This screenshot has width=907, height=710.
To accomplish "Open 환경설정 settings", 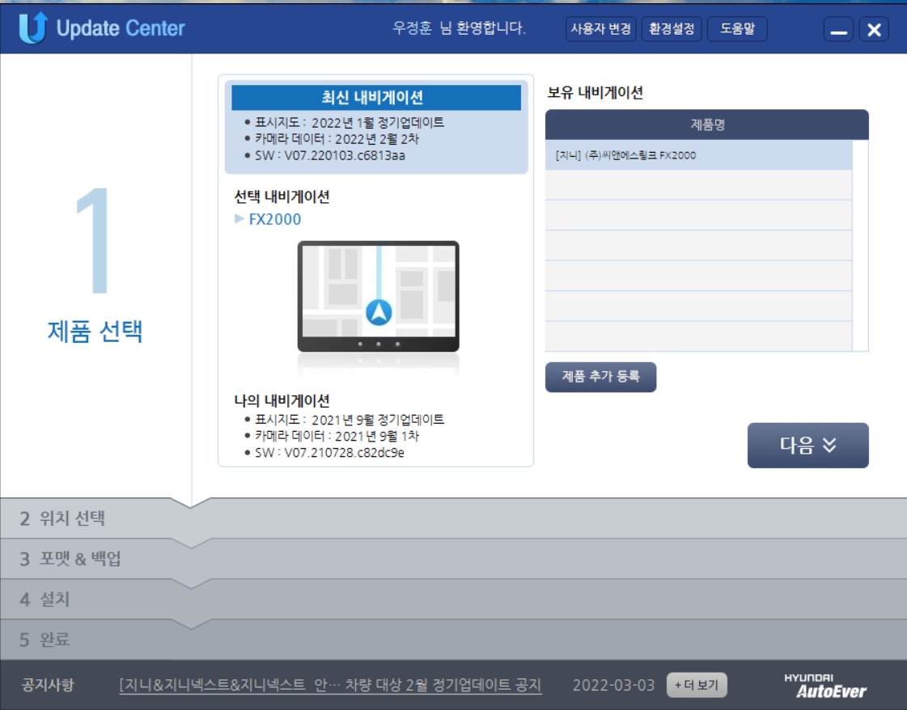I will [x=671, y=29].
